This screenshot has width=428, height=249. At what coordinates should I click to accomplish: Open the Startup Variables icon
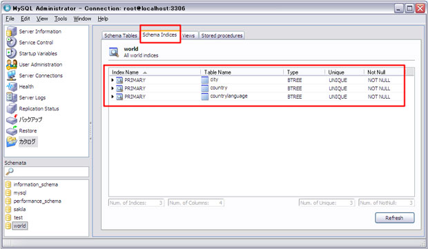click(x=12, y=53)
